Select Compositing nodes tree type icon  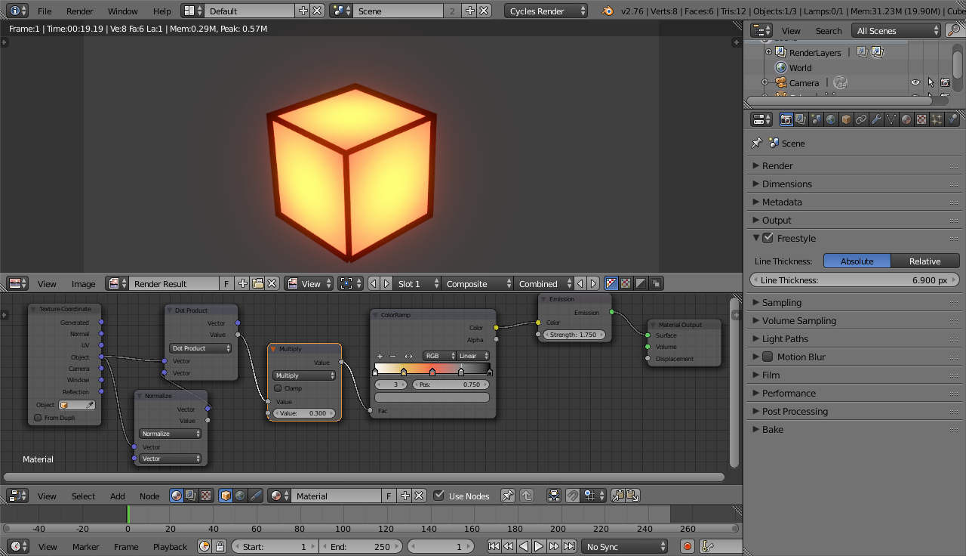tap(191, 496)
